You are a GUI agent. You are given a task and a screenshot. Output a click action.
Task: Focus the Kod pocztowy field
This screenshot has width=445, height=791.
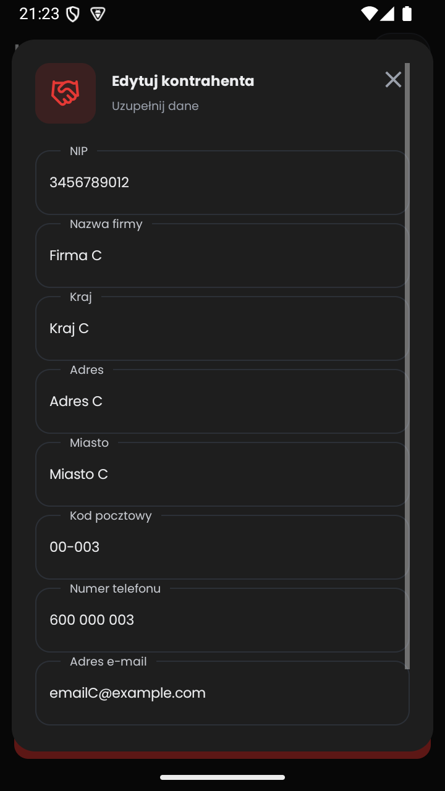point(222,547)
